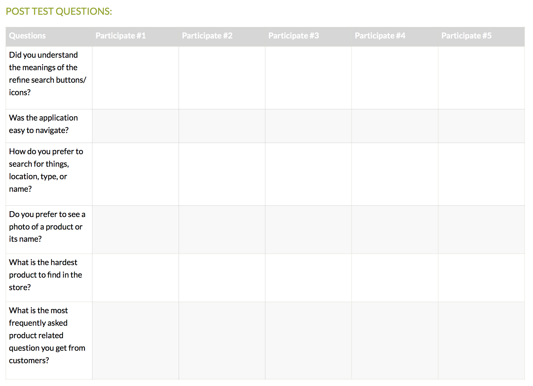The width and height of the screenshot is (533, 386).
Task: Select Participate #5's cell for hardest product question
Action: coord(481,278)
